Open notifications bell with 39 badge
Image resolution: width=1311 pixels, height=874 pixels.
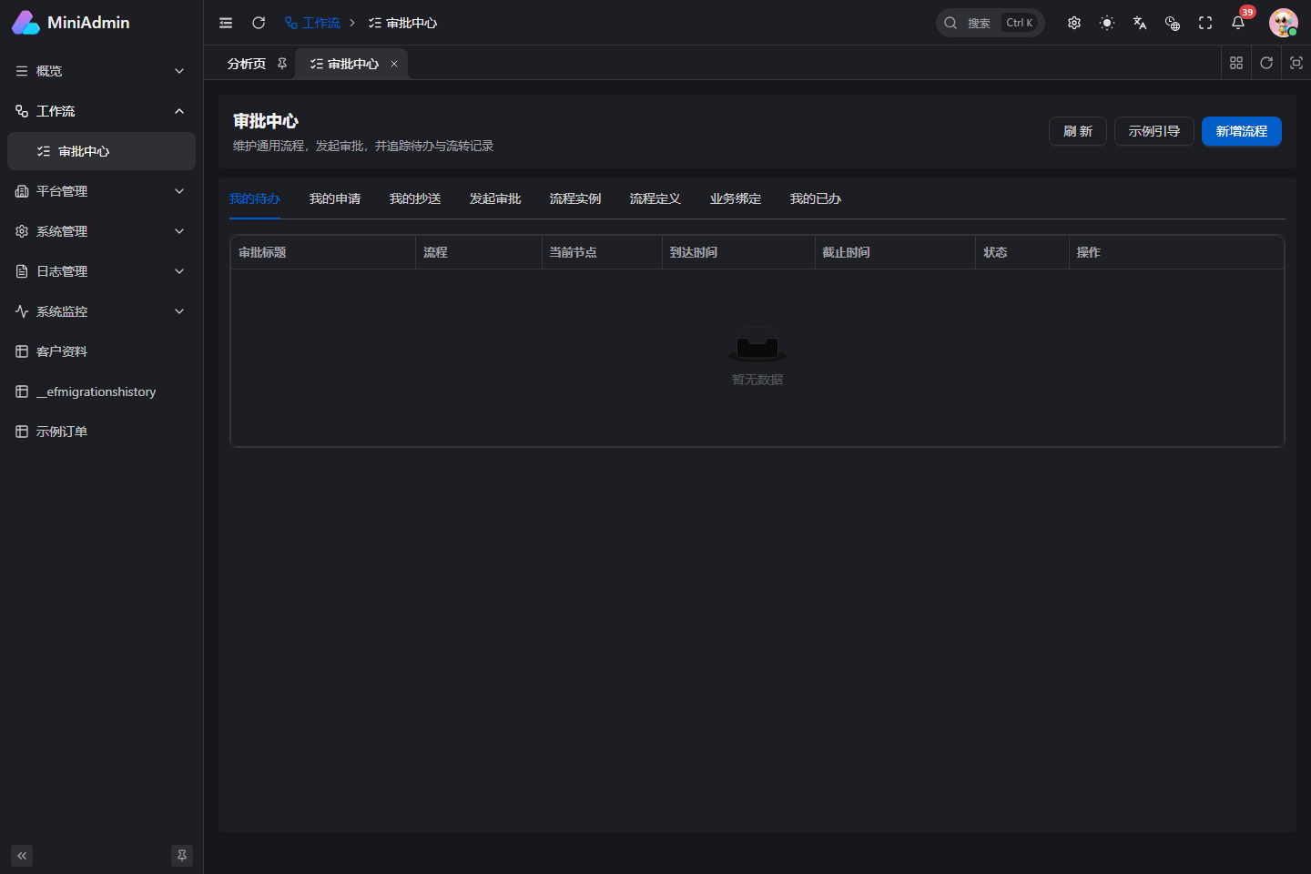[1238, 23]
